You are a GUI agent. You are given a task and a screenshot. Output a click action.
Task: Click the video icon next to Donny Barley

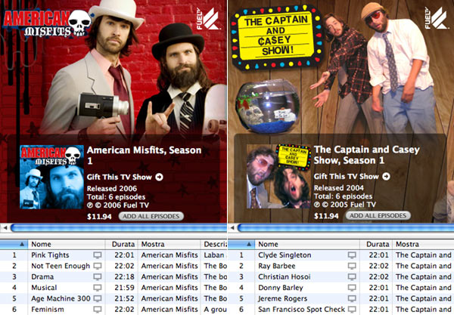(x=351, y=288)
